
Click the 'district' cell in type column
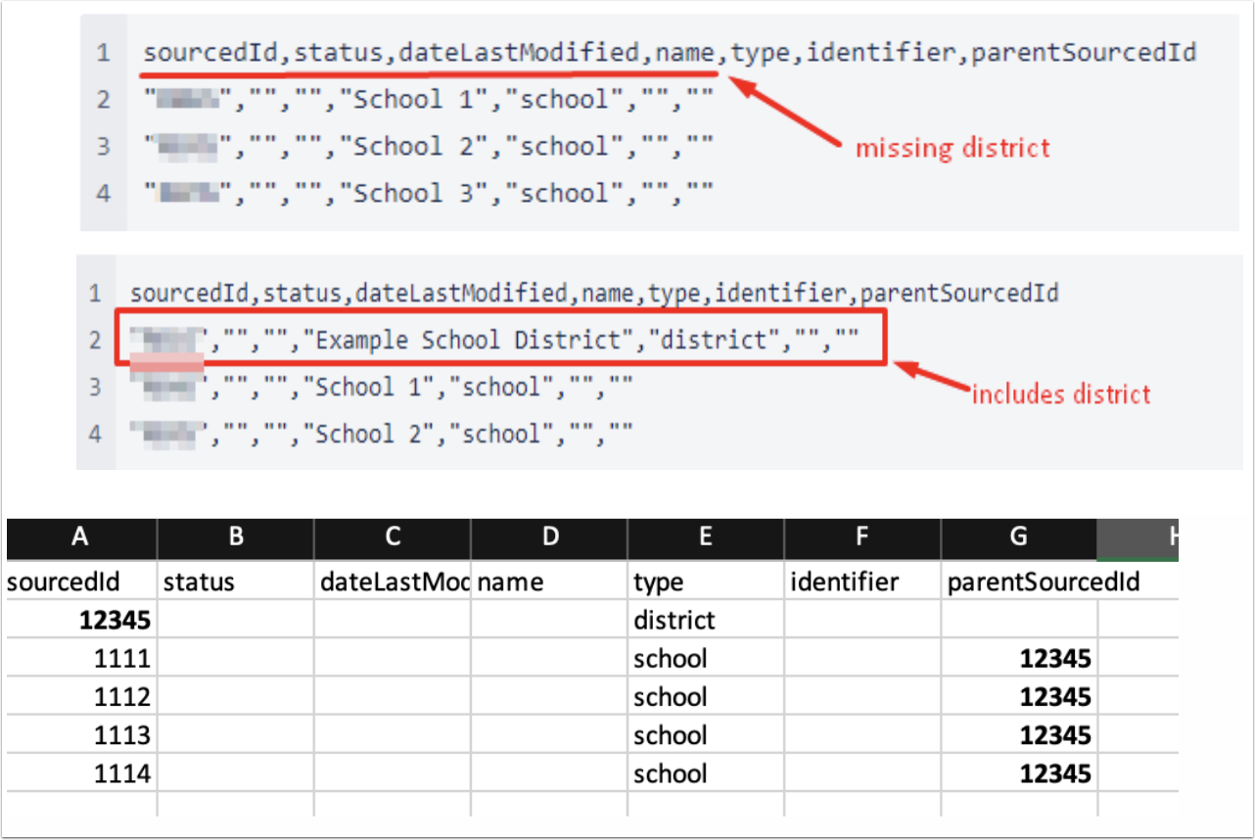[707, 620]
